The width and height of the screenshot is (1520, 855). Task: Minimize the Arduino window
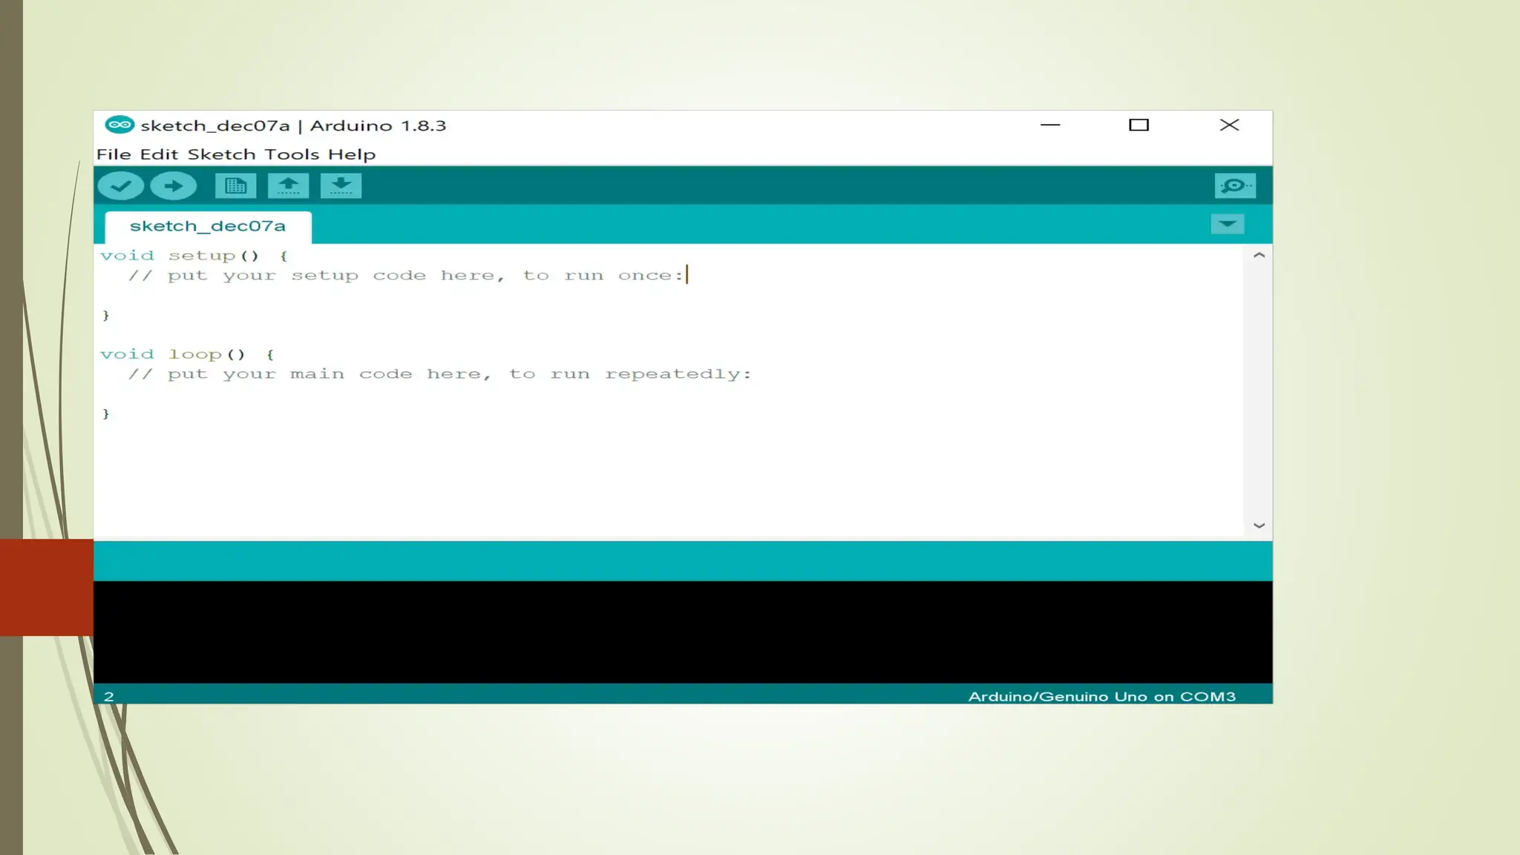(x=1050, y=125)
